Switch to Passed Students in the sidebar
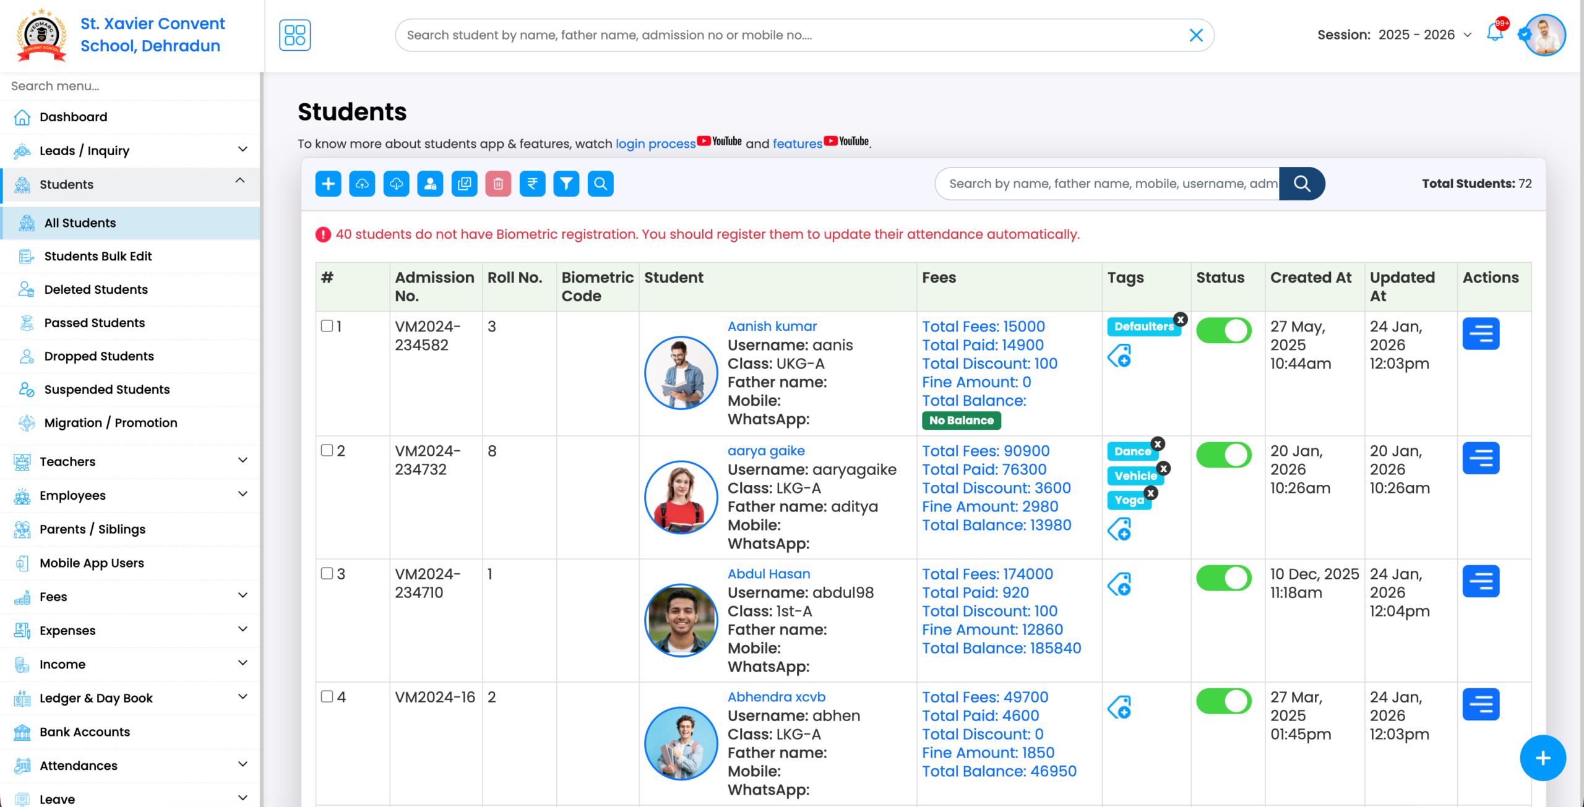Image resolution: width=1584 pixels, height=807 pixels. [94, 322]
